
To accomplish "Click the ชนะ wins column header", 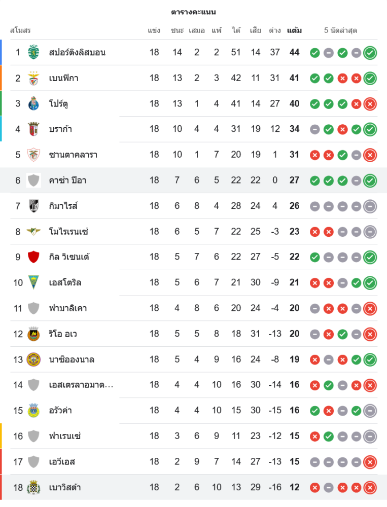I will tap(177, 30).
